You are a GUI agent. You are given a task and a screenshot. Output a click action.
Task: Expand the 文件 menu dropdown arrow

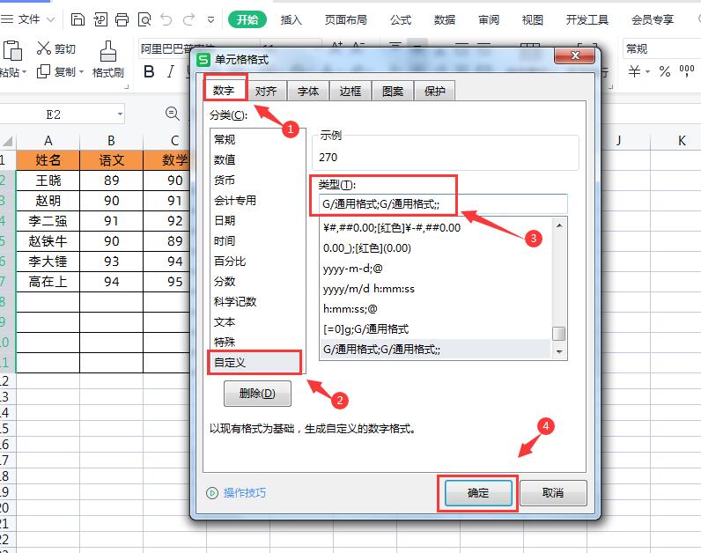pyautogui.click(x=50, y=20)
